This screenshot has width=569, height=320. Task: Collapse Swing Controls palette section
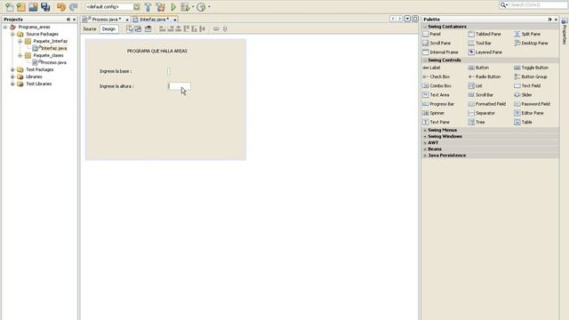click(425, 60)
